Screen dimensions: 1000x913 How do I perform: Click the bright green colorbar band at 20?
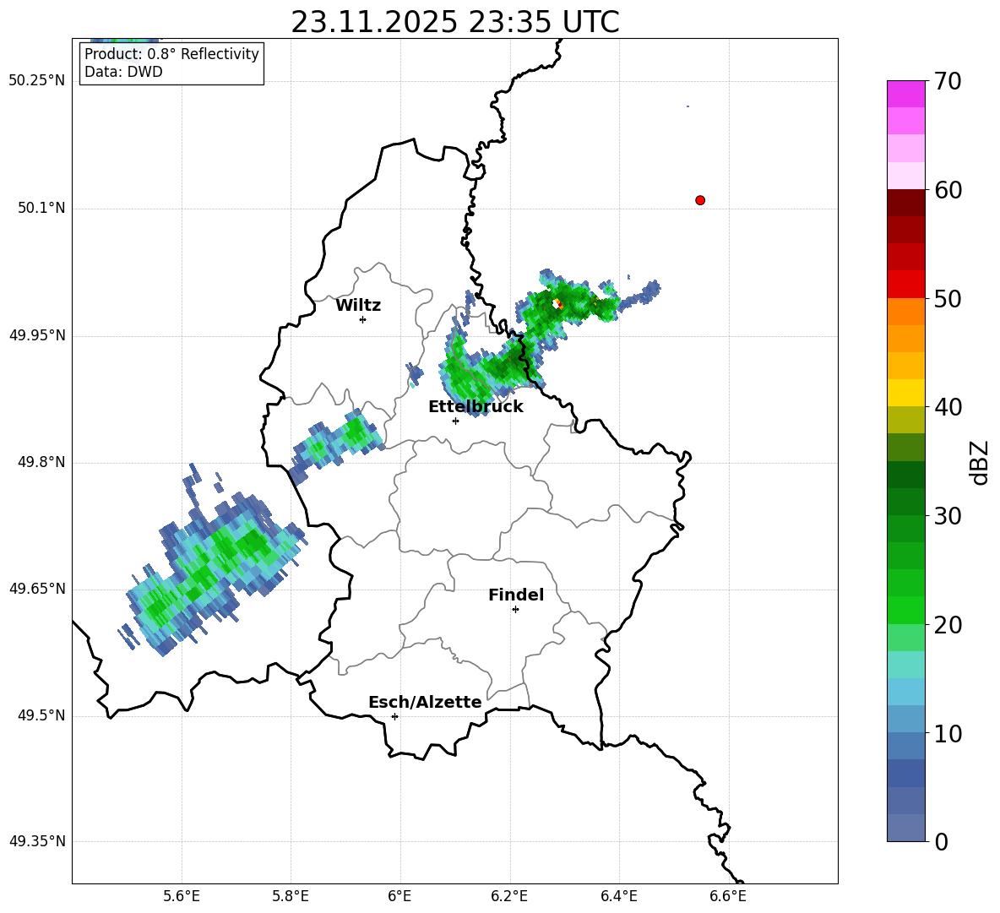click(905, 610)
